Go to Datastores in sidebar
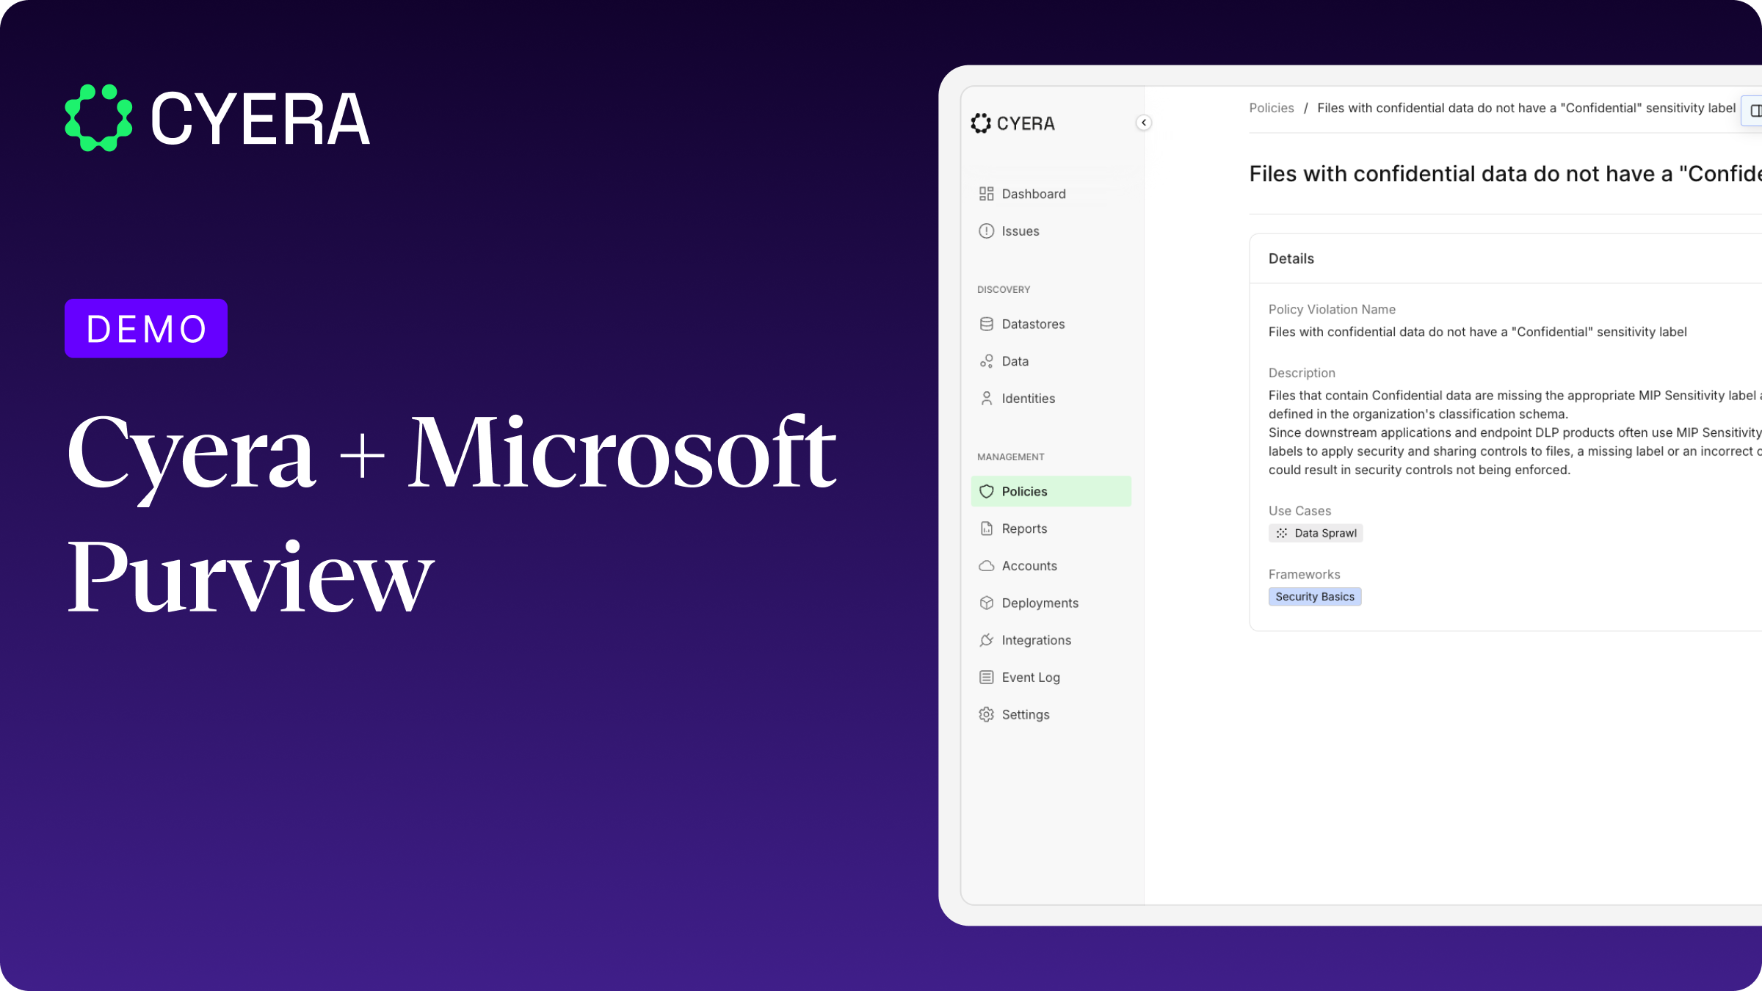Image resolution: width=1762 pixels, height=991 pixels. point(1051,324)
